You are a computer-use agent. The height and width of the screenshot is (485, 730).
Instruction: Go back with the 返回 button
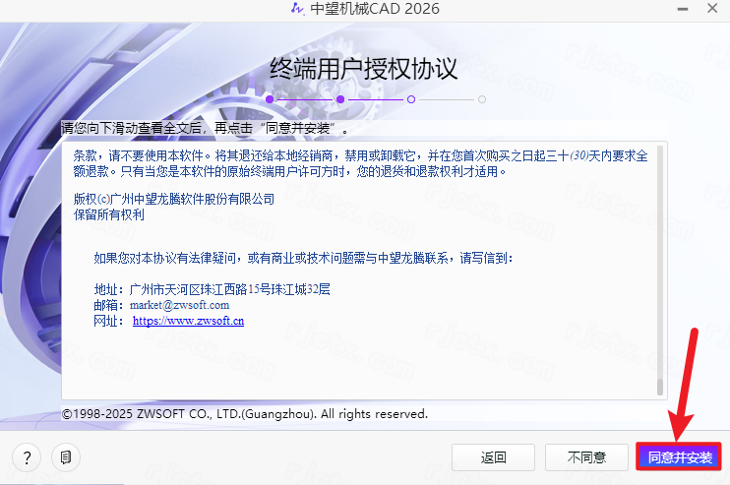(494, 457)
